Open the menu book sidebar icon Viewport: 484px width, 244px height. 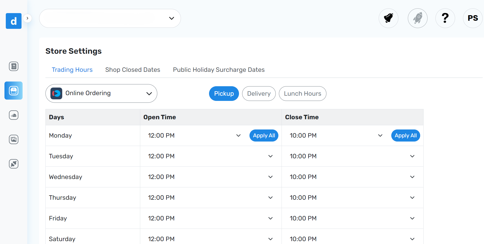pyautogui.click(x=14, y=66)
